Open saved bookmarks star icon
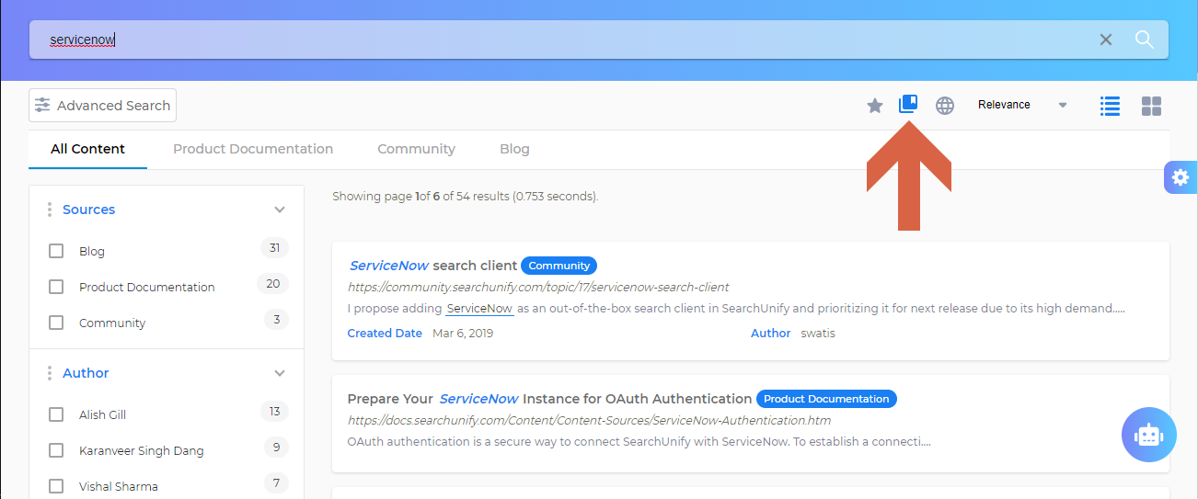The width and height of the screenshot is (1198, 499). point(875,106)
